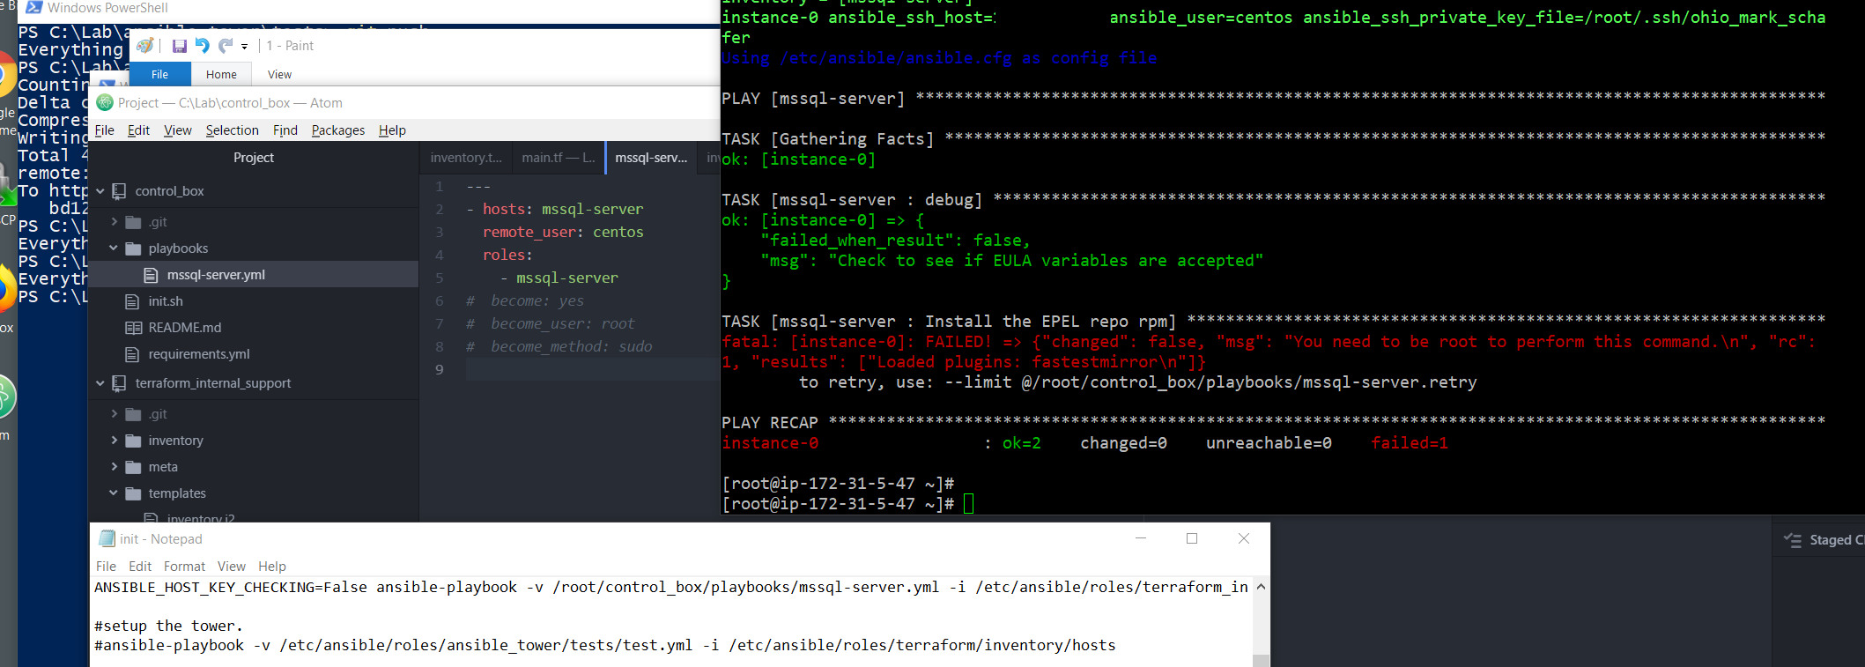
Task: Select the mssql-serv... editor tab
Action: click(651, 158)
